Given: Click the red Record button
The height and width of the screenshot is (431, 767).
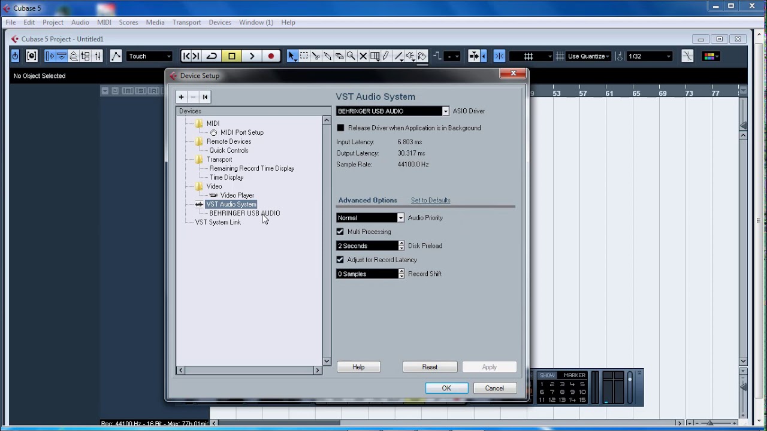Looking at the screenshot, I should [271, 56].
